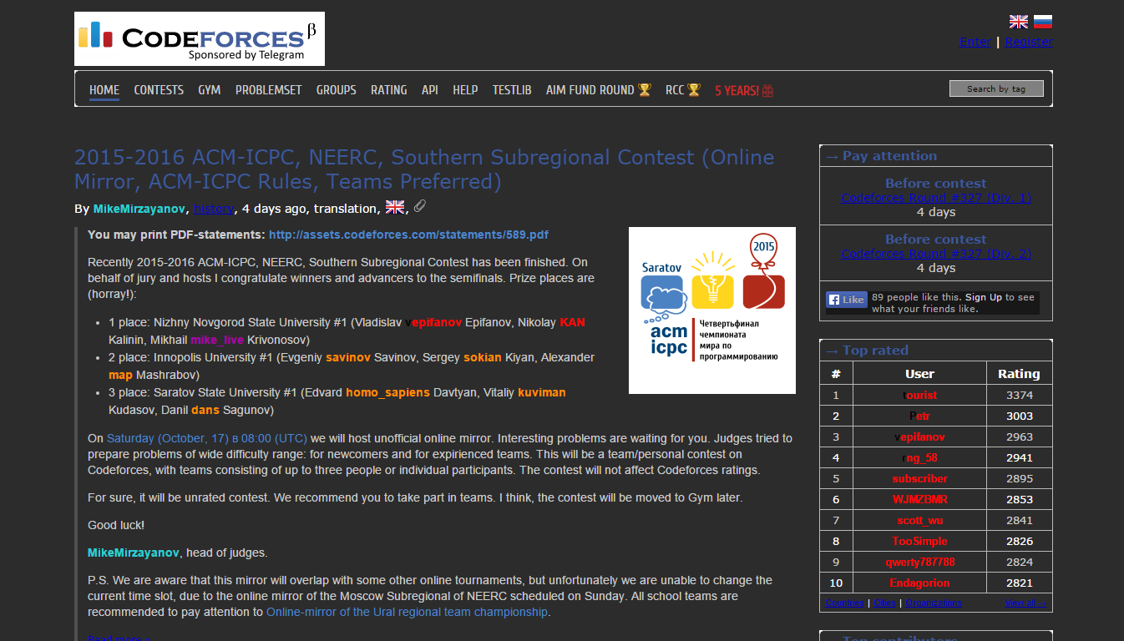Open dans's profile link
The width and height of the screenshot is (1124, 641).
[205, 410]
